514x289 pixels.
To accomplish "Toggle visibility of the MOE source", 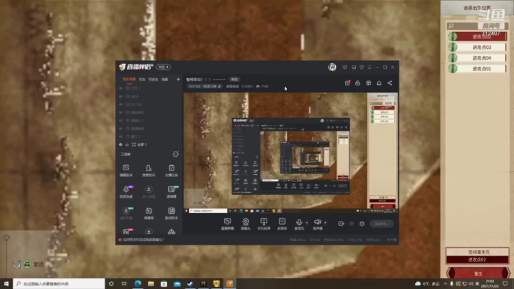I will (121, 96).
